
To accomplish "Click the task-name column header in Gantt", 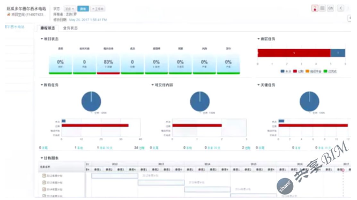I will [62, 167].
